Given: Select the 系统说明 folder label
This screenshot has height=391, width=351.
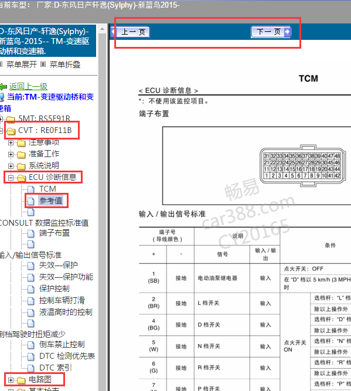Looking at the screenshot, I should pos(44,165).
